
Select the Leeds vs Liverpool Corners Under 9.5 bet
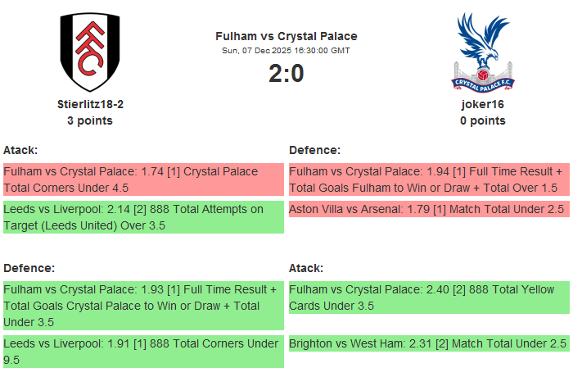tap(143, 352)
